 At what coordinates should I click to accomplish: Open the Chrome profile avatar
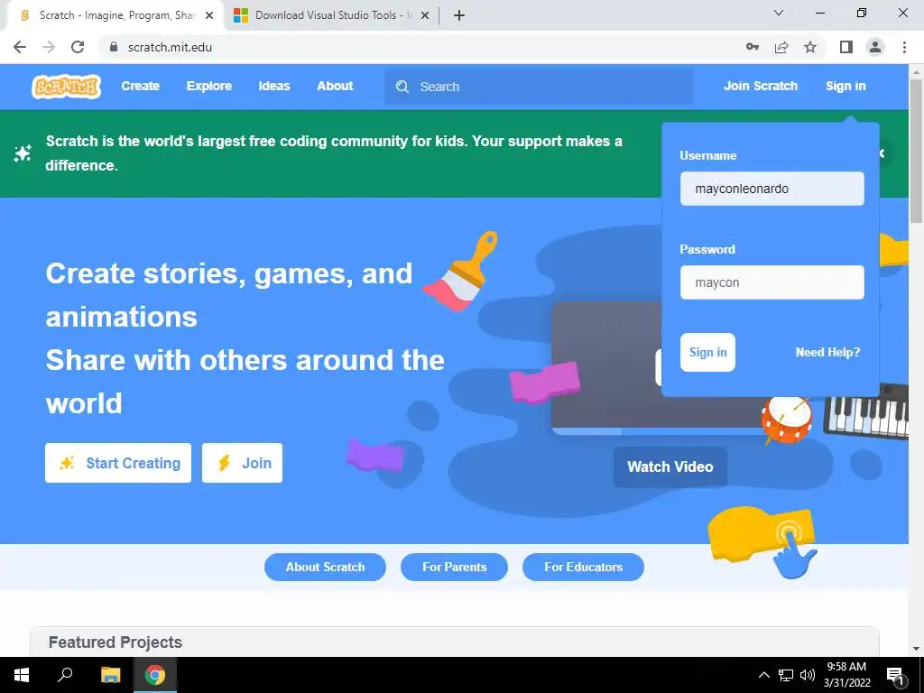point(875,47)
